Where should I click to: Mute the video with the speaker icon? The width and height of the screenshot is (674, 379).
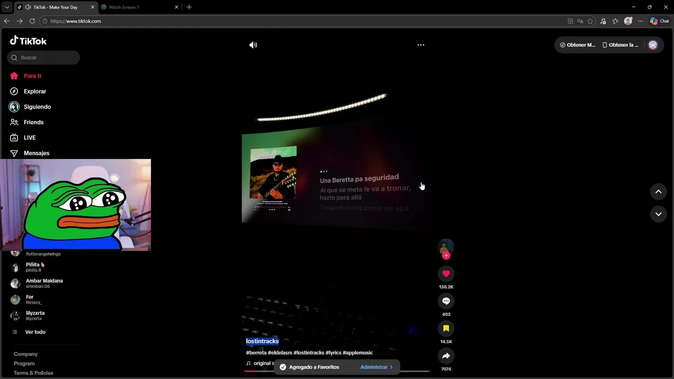[253, 45]
